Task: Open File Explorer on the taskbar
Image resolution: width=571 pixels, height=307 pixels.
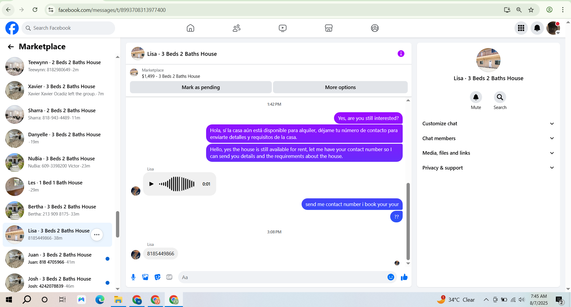Action: tap(118, 300)
